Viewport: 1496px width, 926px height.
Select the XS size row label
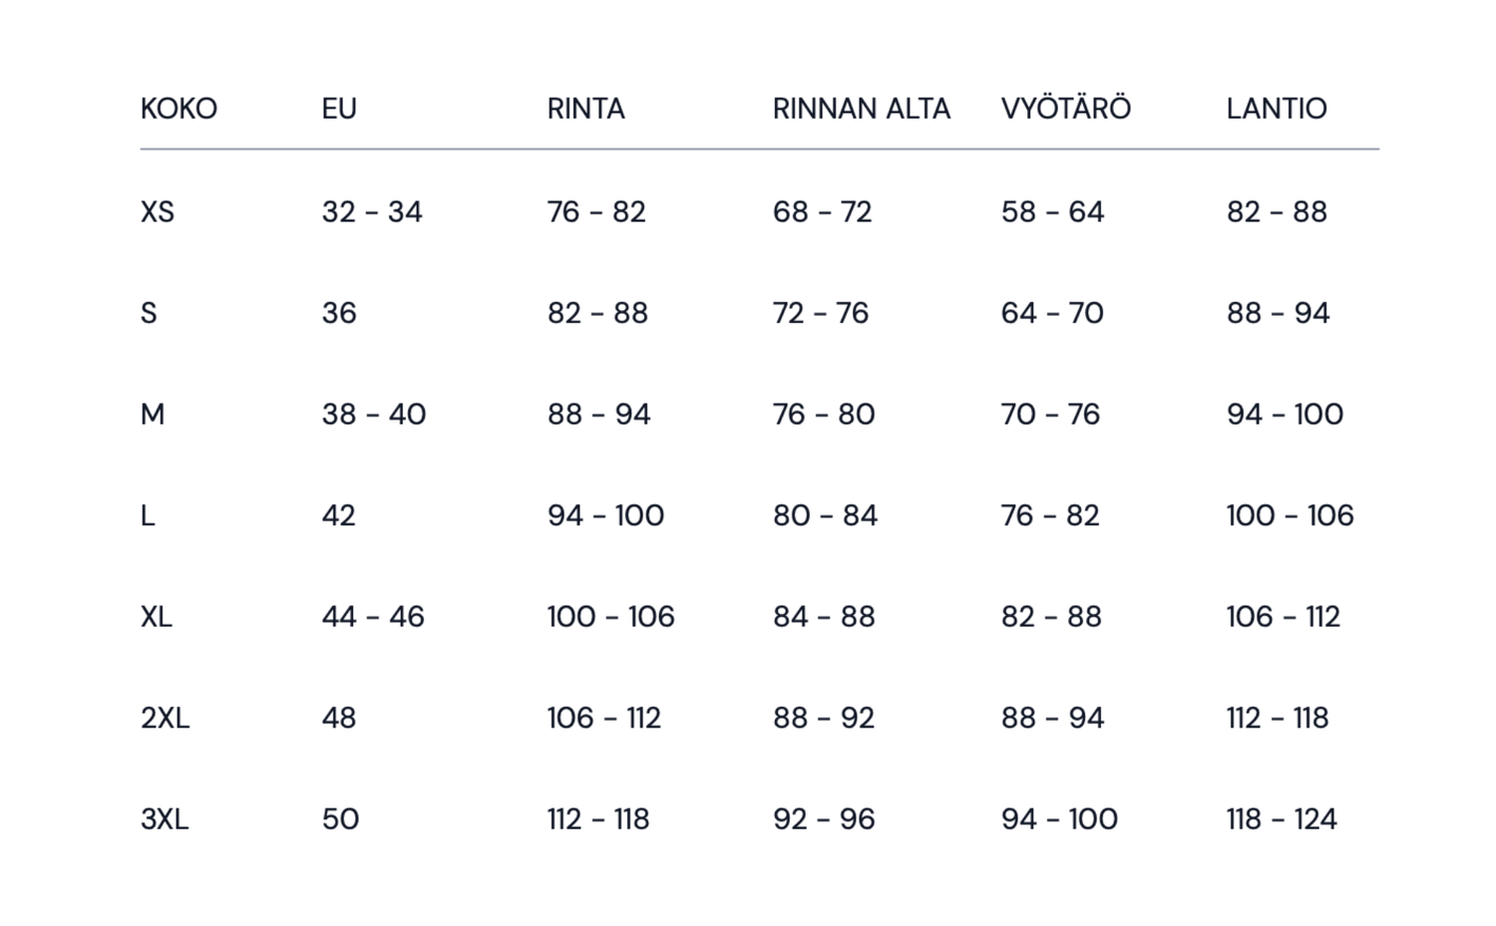pos(158,211)
